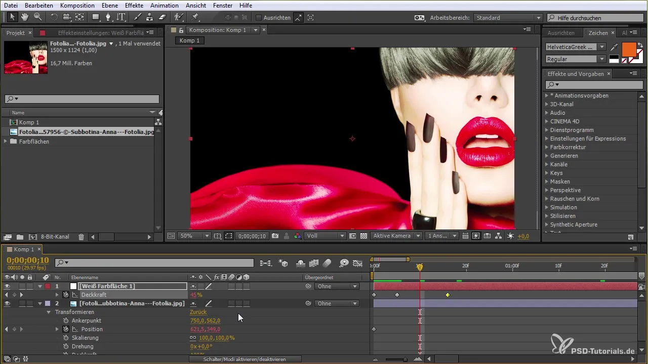Select the Puppet Pin tool
Viewport: 648px width, 364px height.
click(195, 17)
